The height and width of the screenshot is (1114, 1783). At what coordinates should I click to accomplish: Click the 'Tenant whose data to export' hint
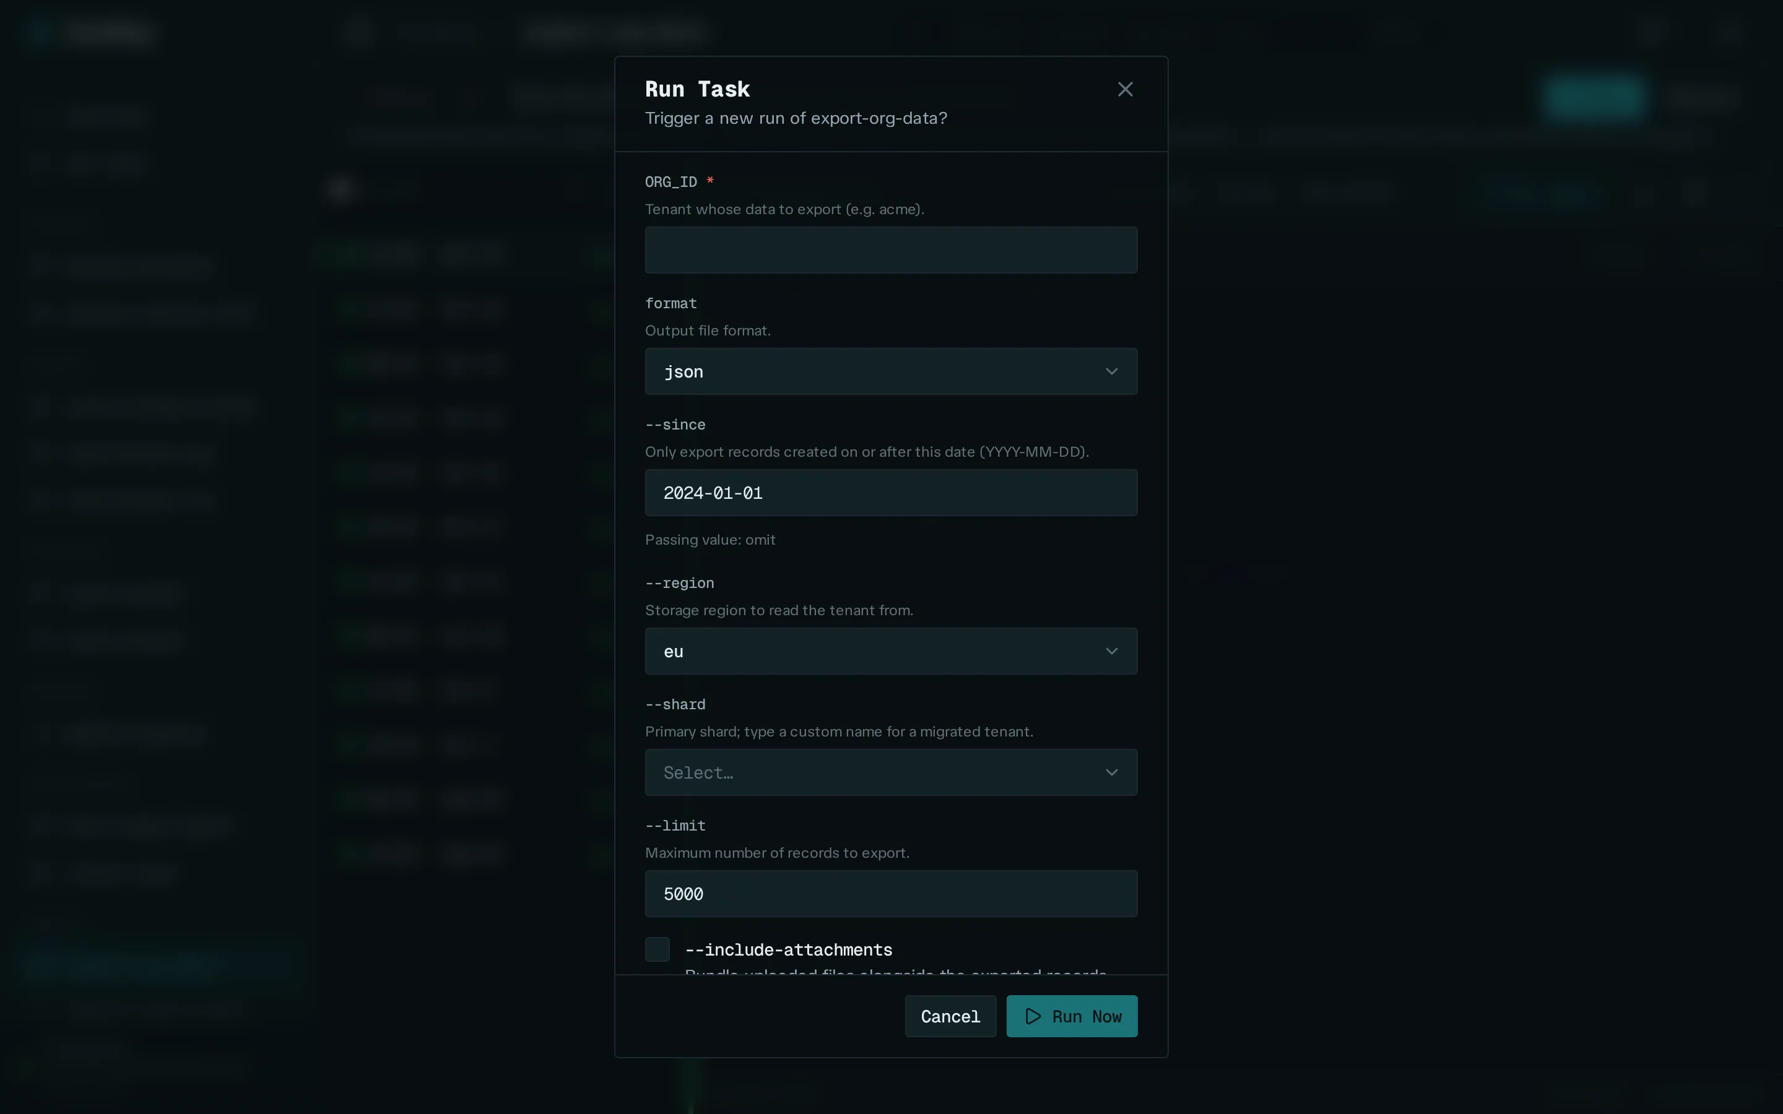(784, 209)
